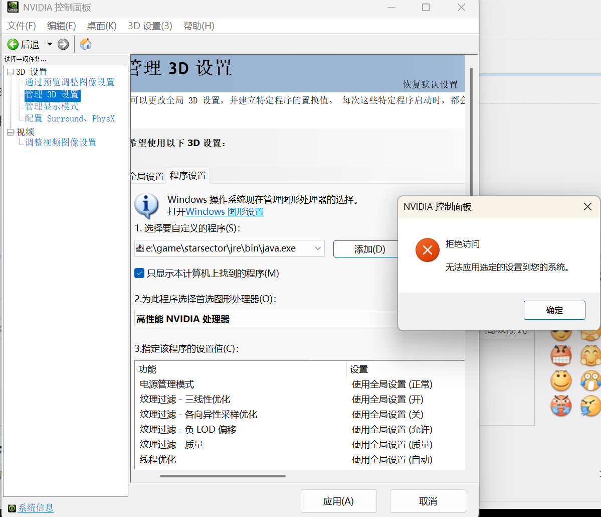The height and width of the screenshot is (517, 601).
Task: Click the java.exe program icon in combo box
Action: click(x=140, y=248)
